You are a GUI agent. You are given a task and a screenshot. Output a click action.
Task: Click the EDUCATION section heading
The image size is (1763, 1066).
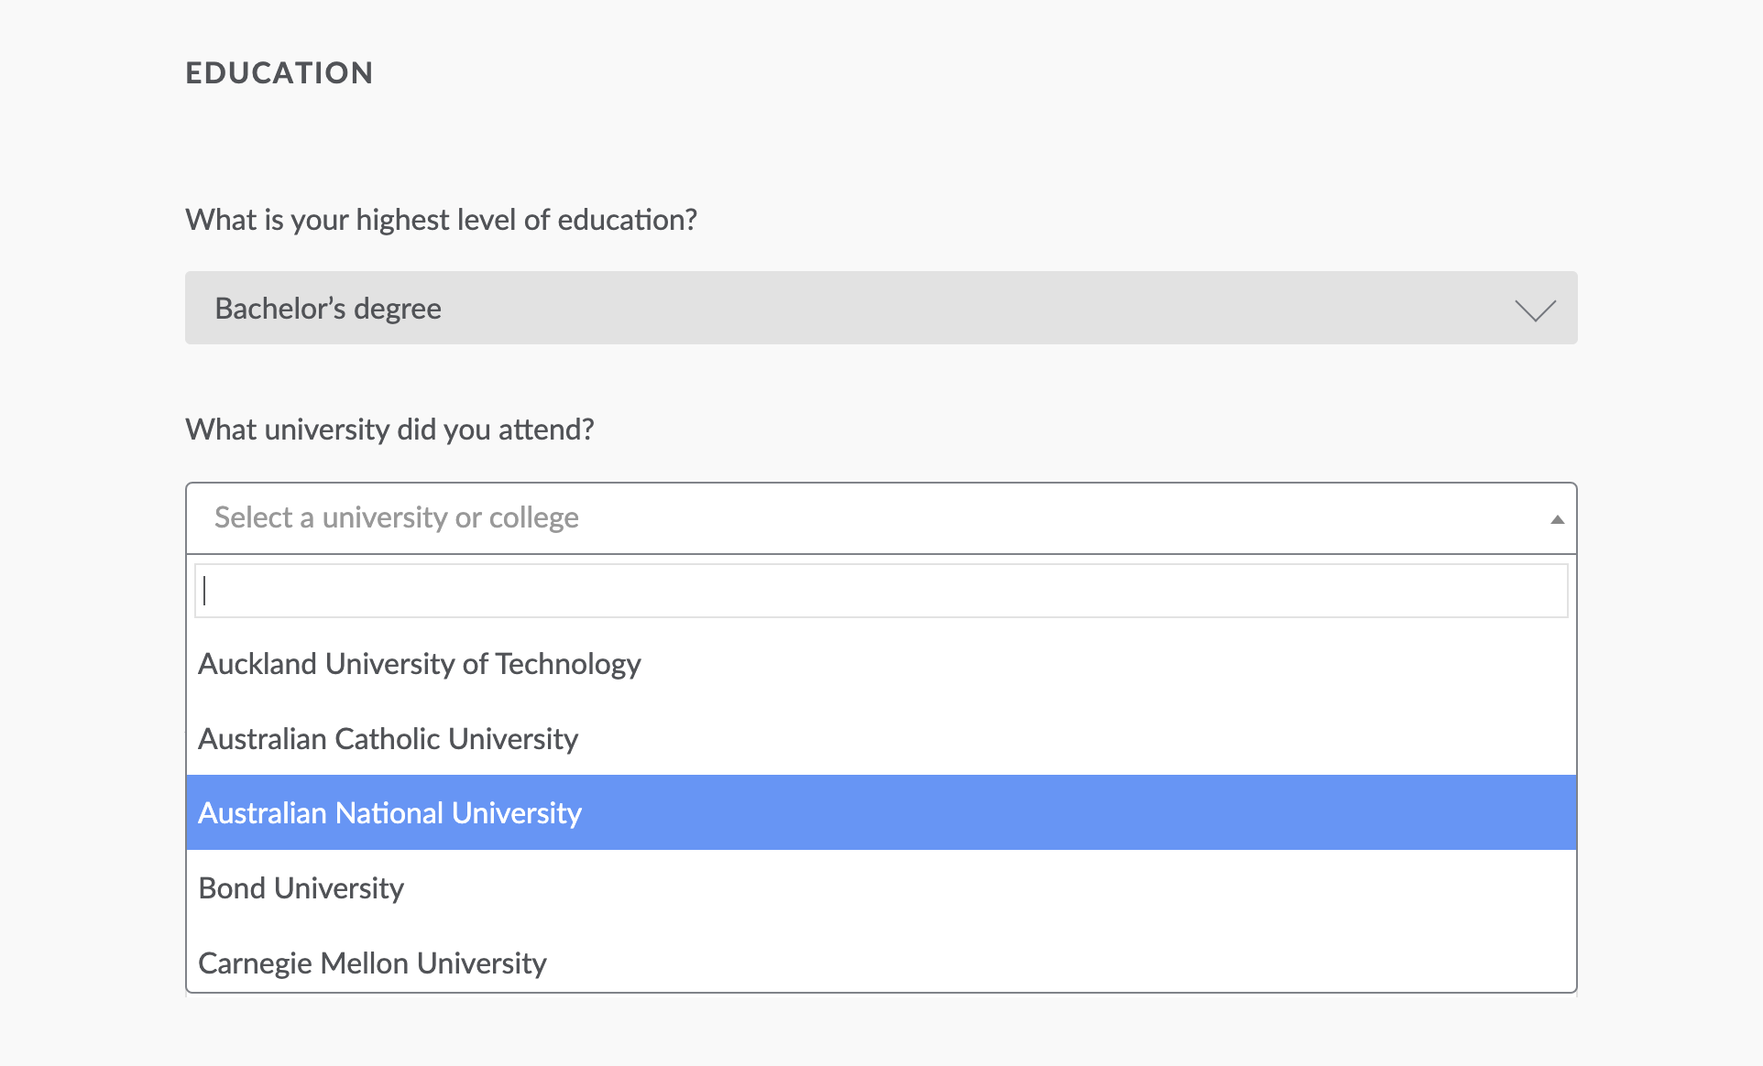pos(279,72)
